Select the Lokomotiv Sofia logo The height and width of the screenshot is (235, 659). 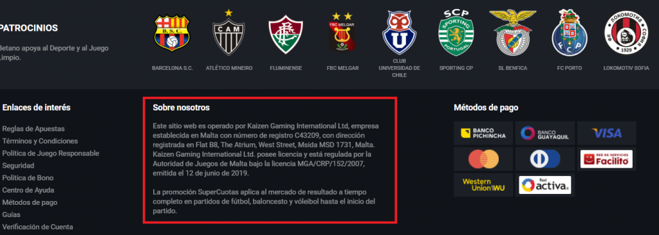(x=626, y=33)
